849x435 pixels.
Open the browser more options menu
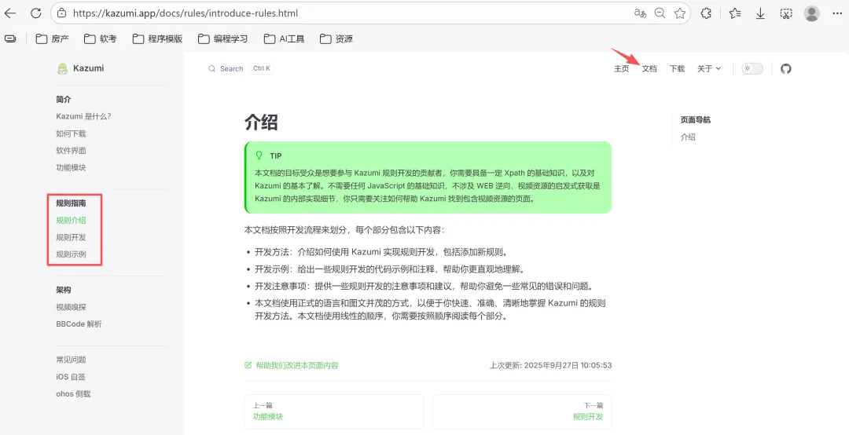point(837,13)
